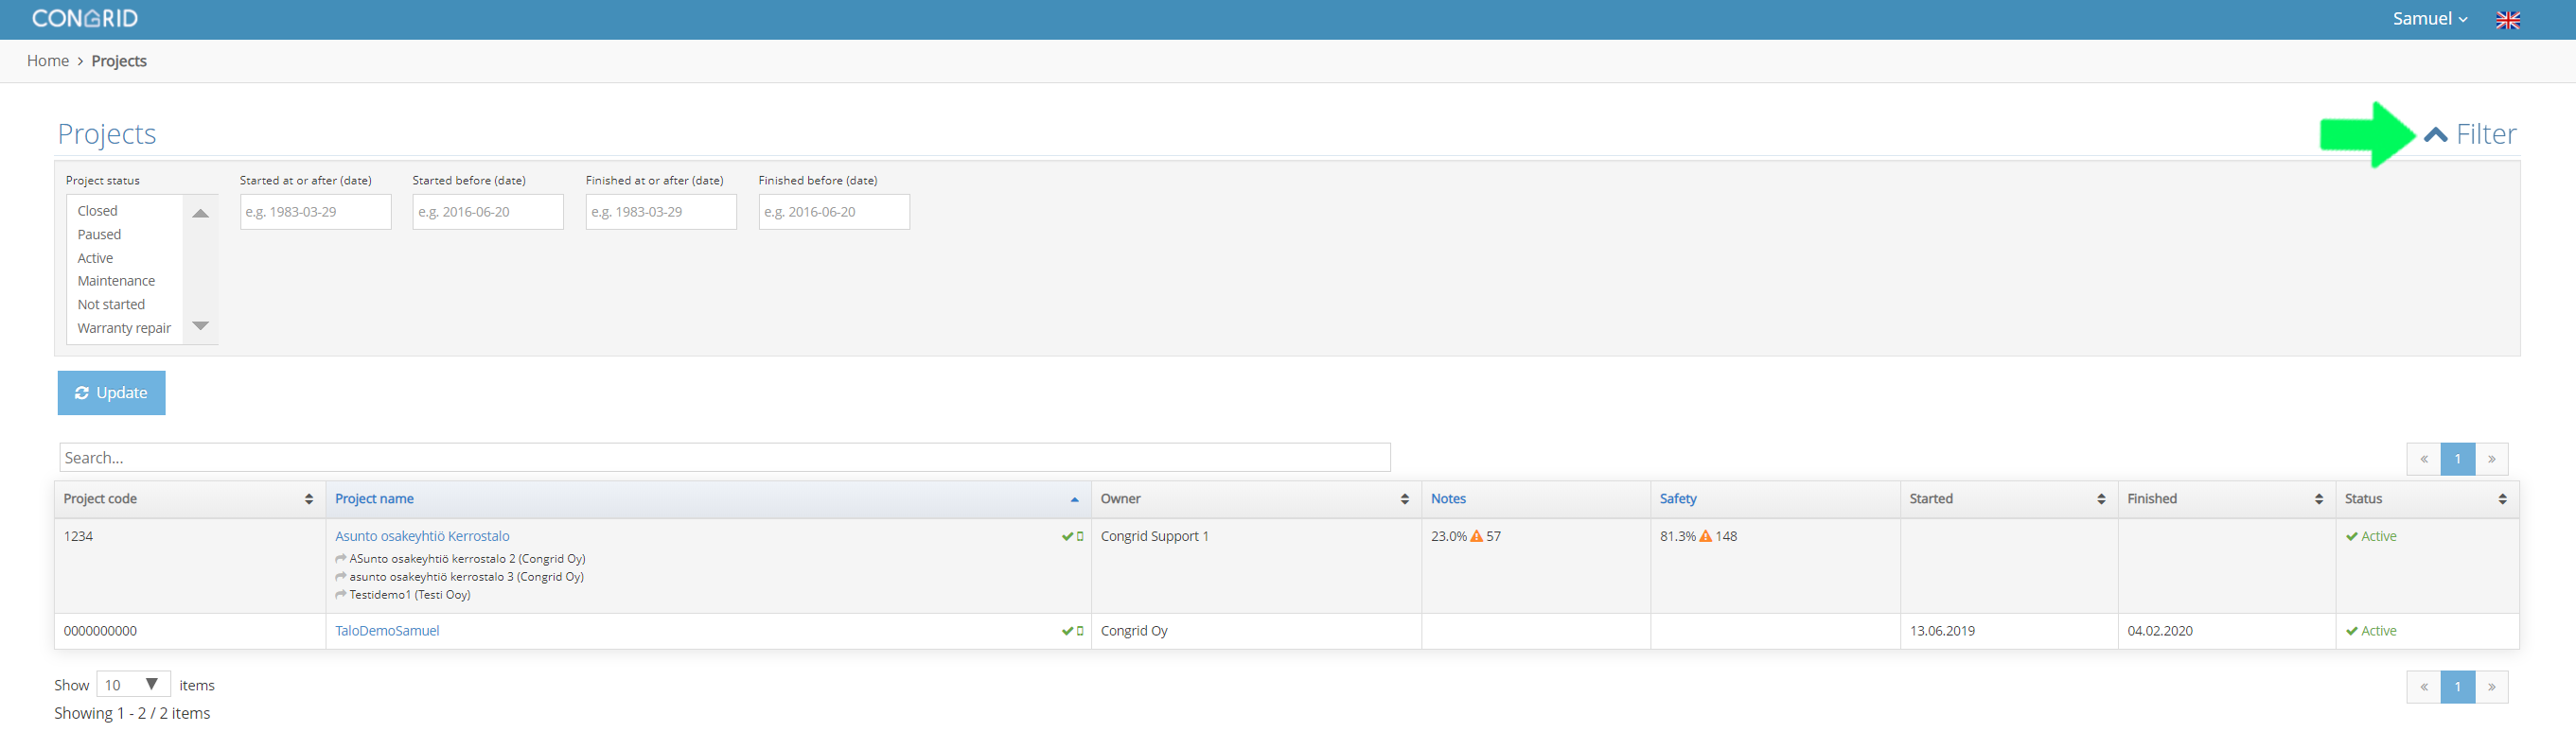Open TaloDemoSamuel project

click(x=387, y=631)
